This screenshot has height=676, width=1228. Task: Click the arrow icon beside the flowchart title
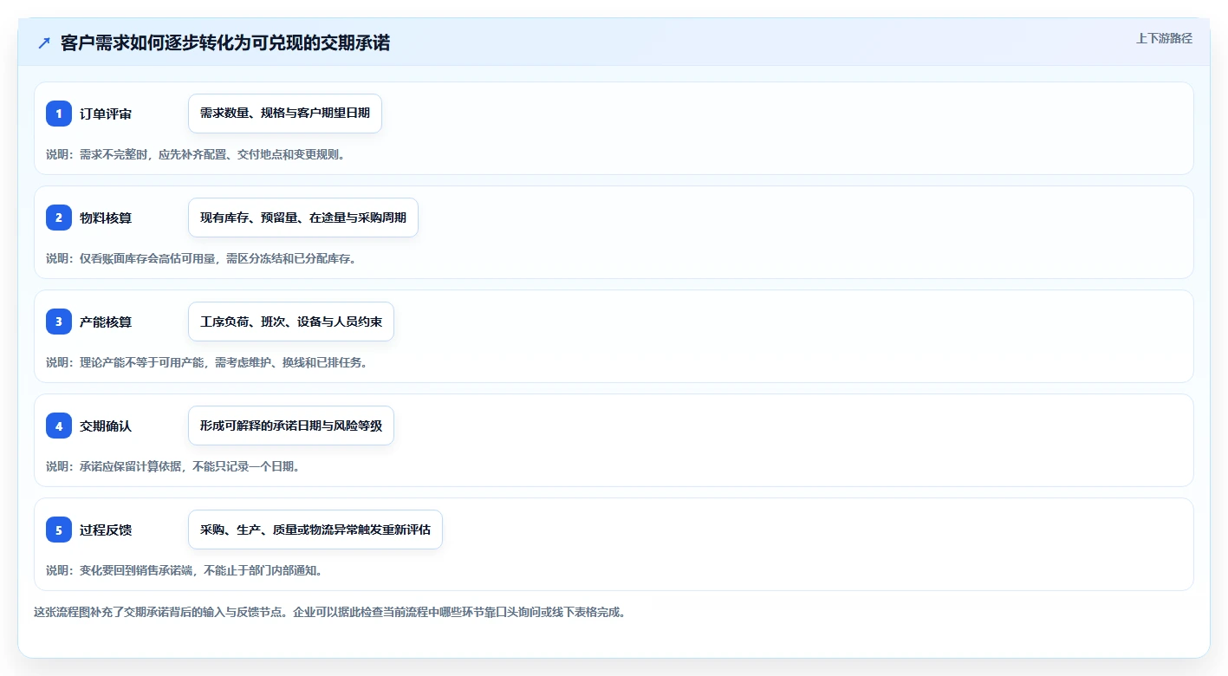pos(44,42)
